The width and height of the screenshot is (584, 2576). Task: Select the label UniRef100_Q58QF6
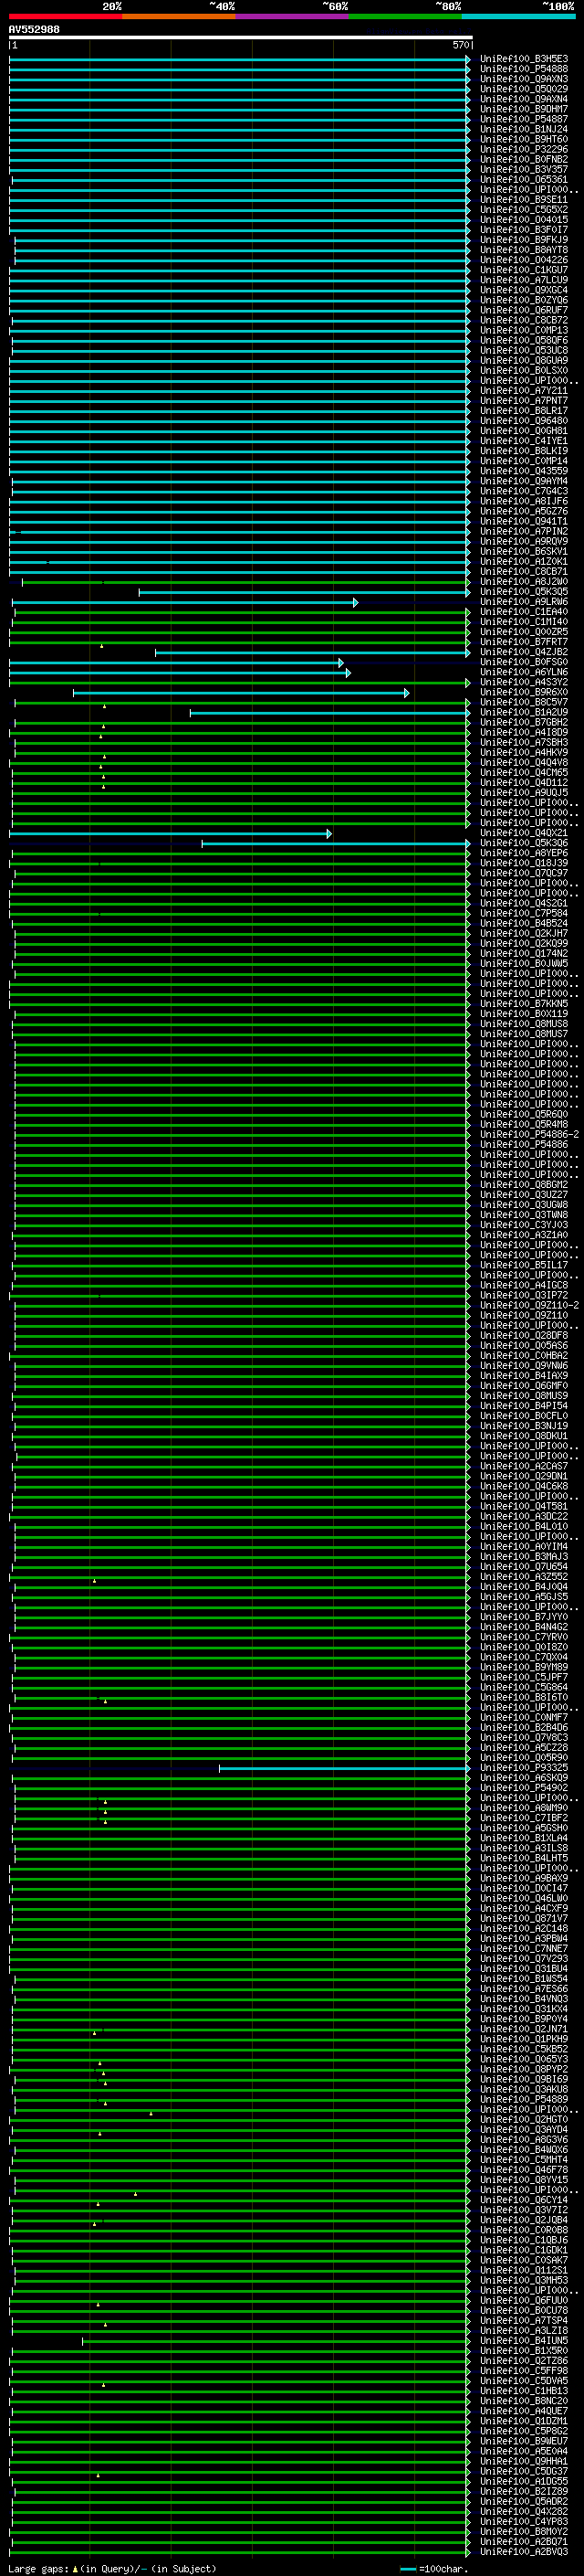524,340
